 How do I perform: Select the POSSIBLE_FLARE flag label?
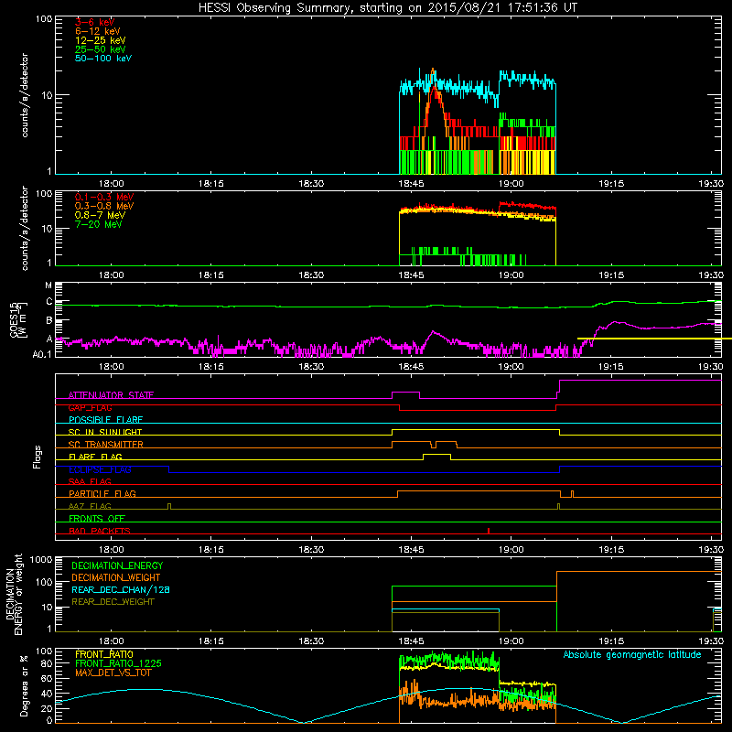tap(105, 420)
